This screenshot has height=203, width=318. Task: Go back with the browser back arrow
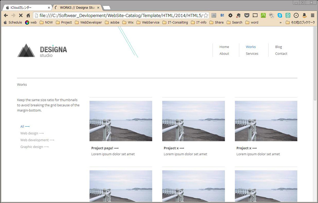click(6, 15)
